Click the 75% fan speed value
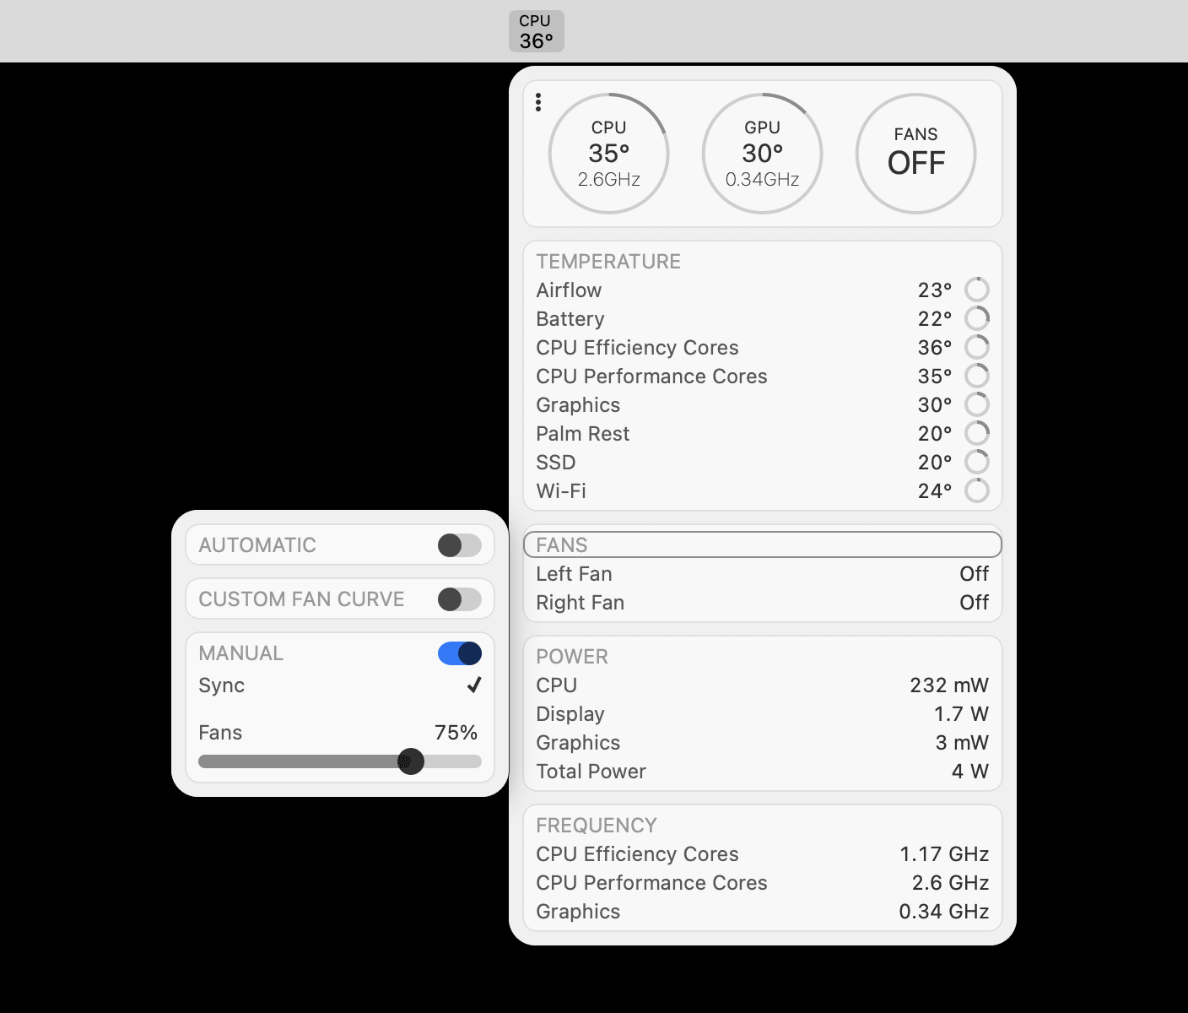This screenshot has width=1188, height=1013. 456,733
